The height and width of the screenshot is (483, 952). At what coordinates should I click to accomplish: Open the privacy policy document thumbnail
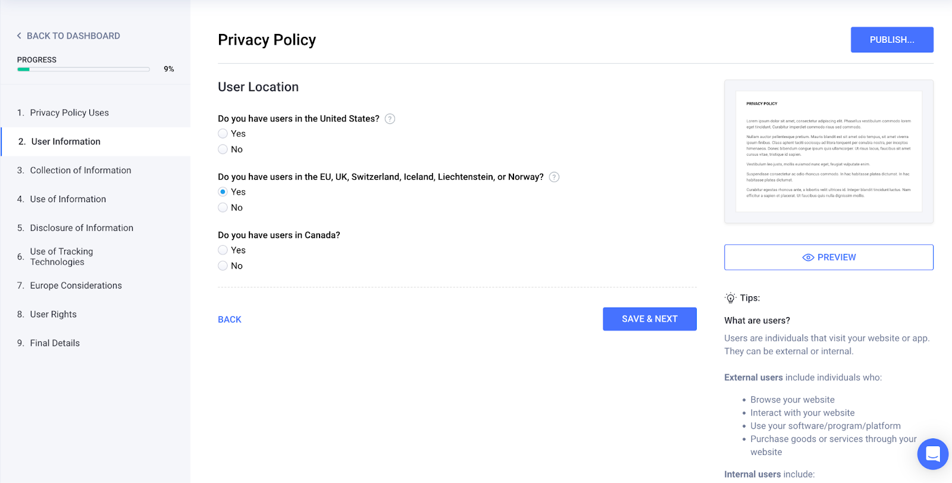(829, 152)
